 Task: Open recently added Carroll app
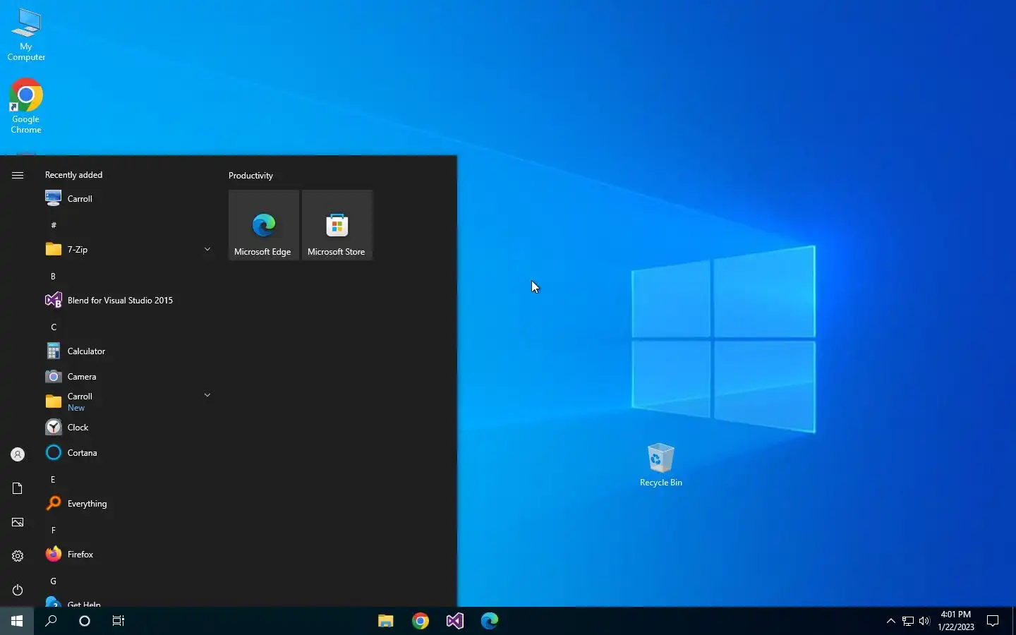click(x=128, y=199)
